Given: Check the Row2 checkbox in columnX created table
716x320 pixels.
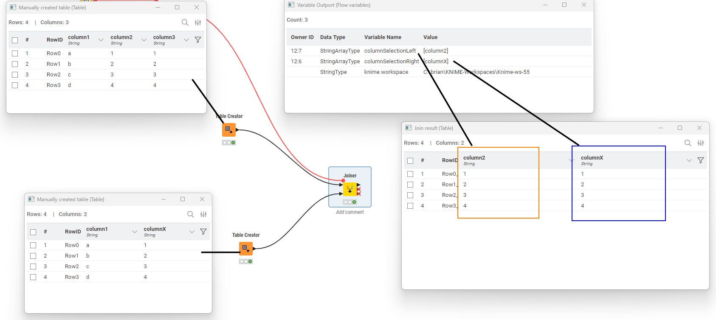Looking at the screenshot, I should 33,267.
